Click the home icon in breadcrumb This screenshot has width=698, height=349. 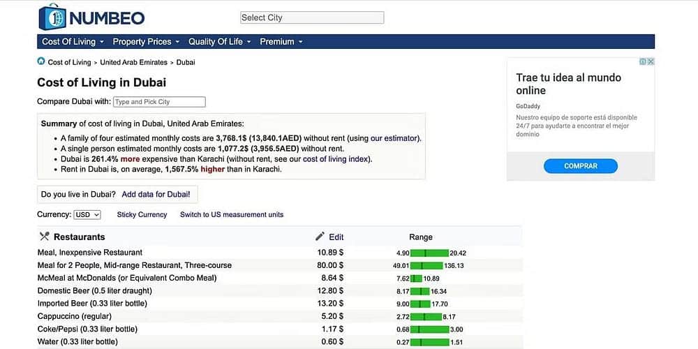[x=41, y=61]
